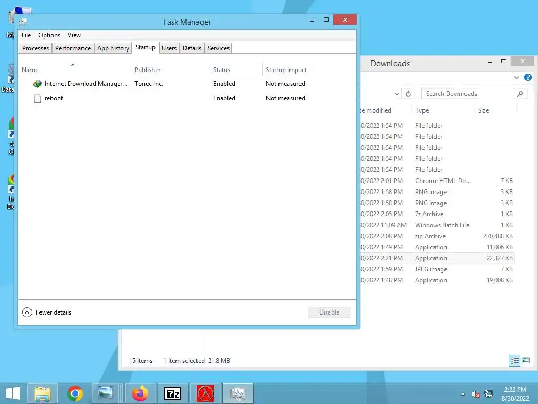Click the taskbar clock showing 2:22 PM
538x404 pixels.
tap(515, 394)
